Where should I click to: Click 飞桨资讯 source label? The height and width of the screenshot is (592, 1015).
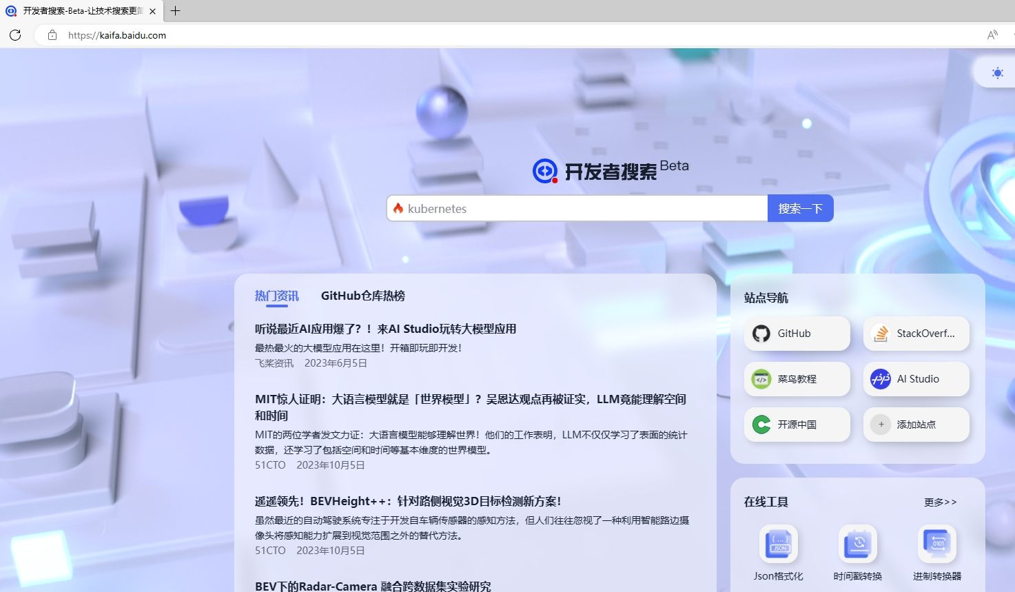click(x=274, y=363)
